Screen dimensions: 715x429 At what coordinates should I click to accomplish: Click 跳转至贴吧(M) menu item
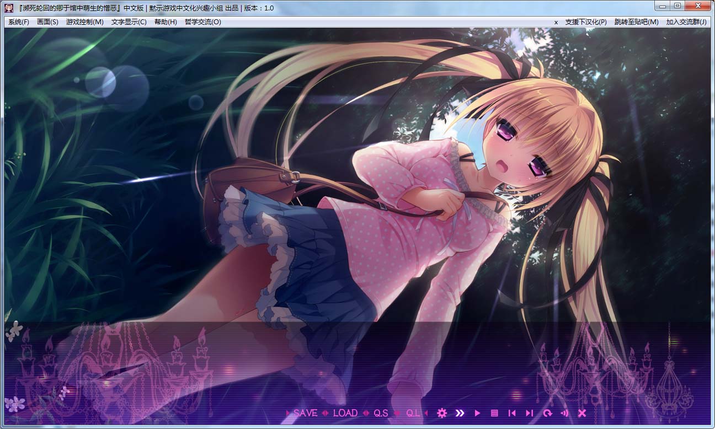click(636, 22)
